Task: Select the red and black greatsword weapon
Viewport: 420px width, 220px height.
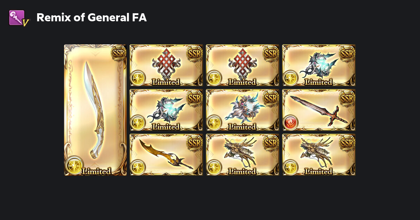Action: [319, 110]
